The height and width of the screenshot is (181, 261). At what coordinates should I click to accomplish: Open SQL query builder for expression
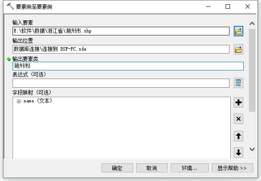point(239,83)
